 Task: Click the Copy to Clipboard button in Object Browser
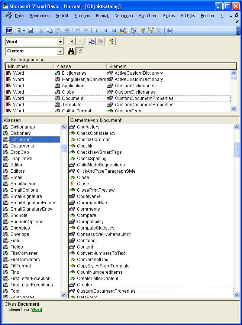(91, 42)
